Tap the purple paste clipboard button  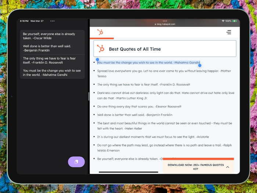point(76,162)
